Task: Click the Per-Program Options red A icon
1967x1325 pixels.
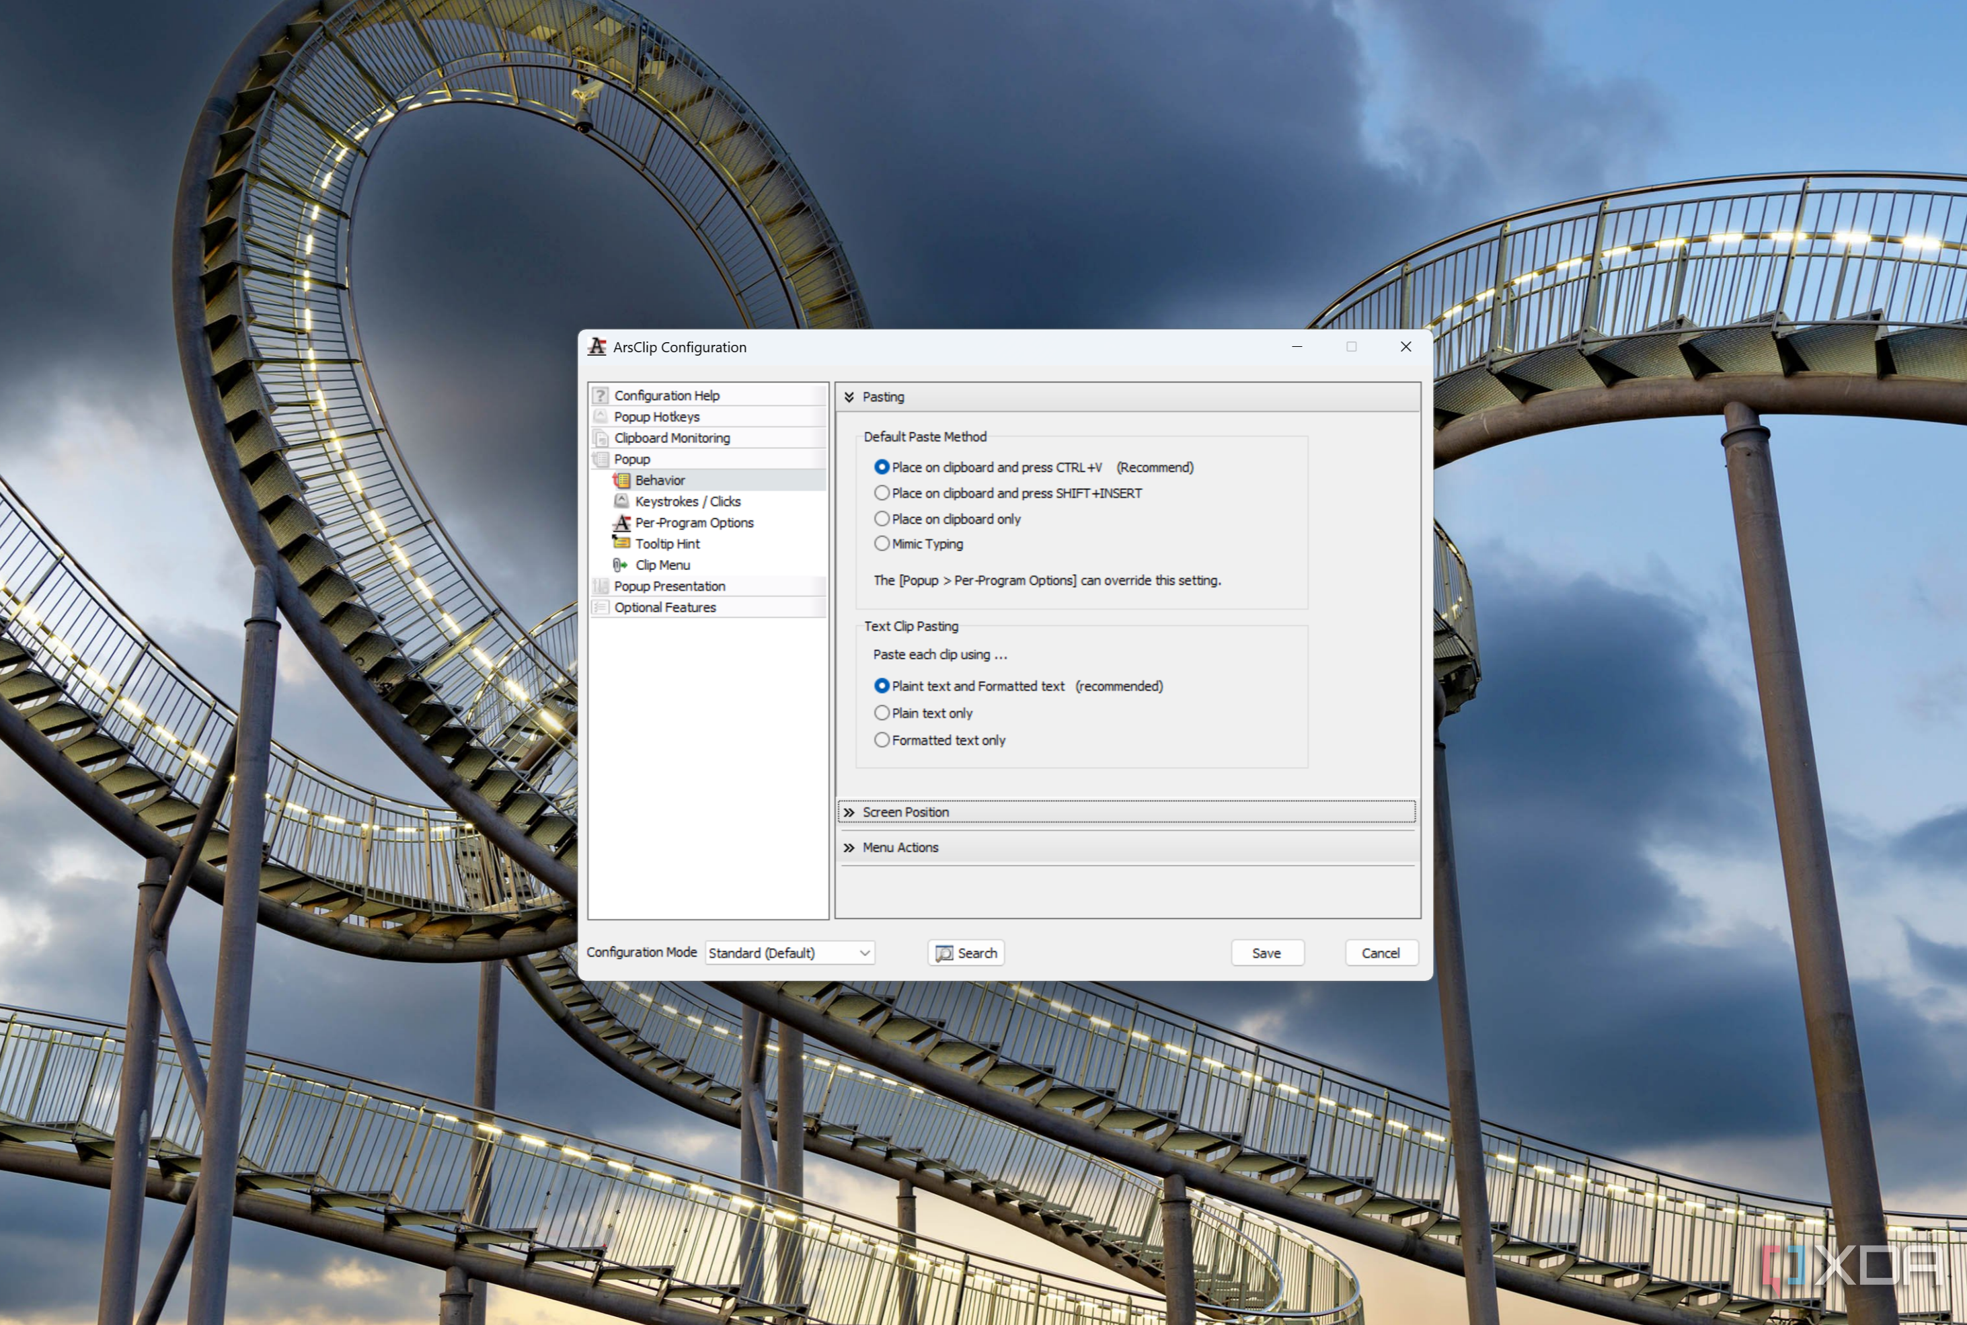Action: [621, 522]
